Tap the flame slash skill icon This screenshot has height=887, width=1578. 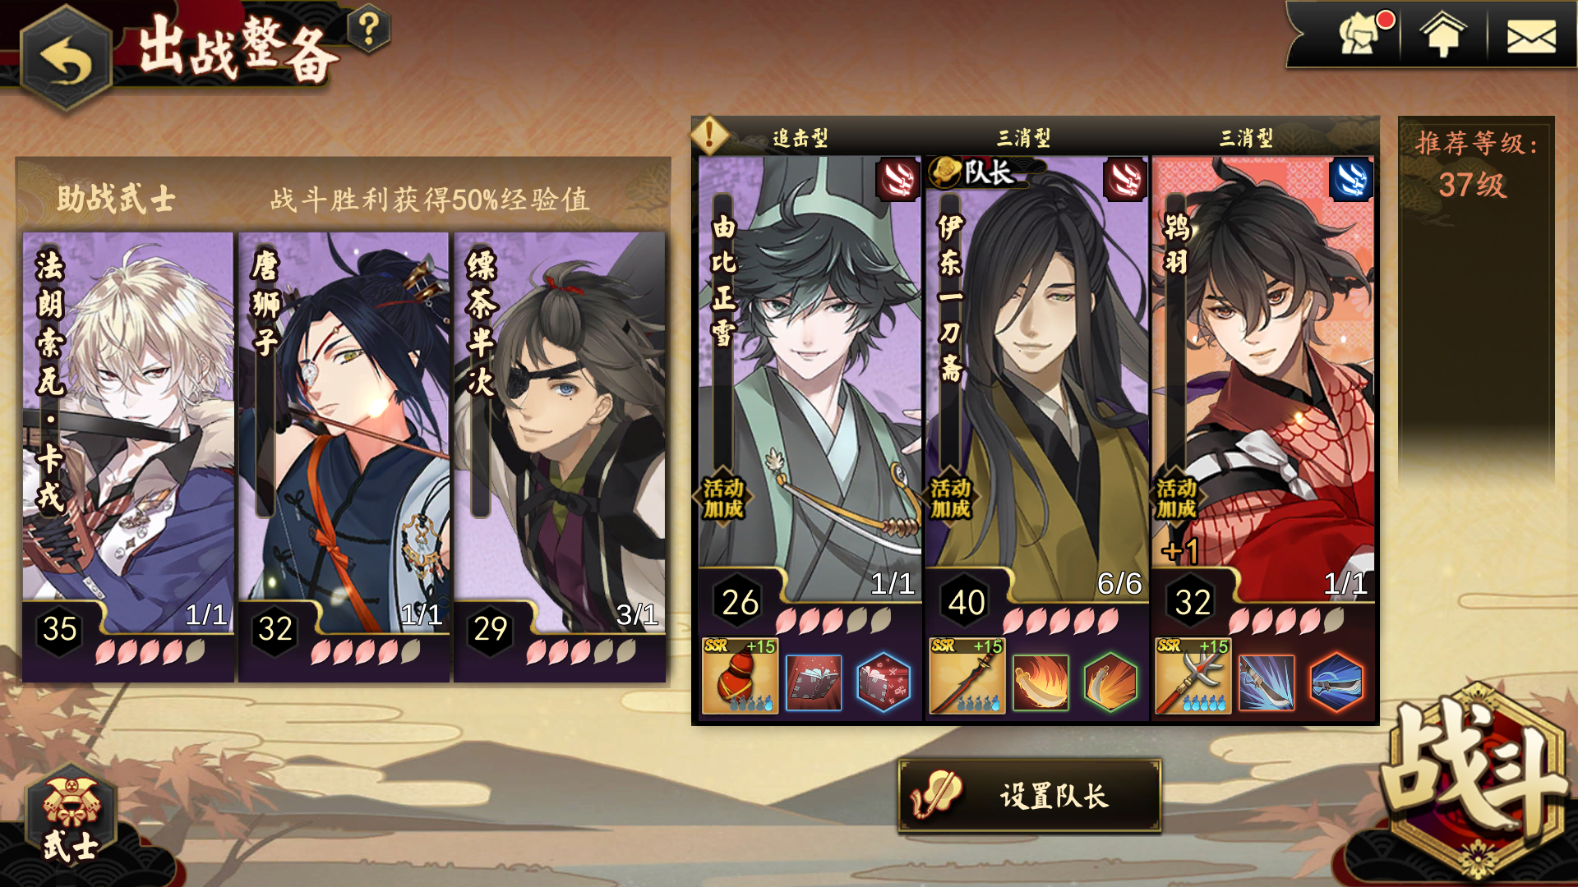point(1040,682)
